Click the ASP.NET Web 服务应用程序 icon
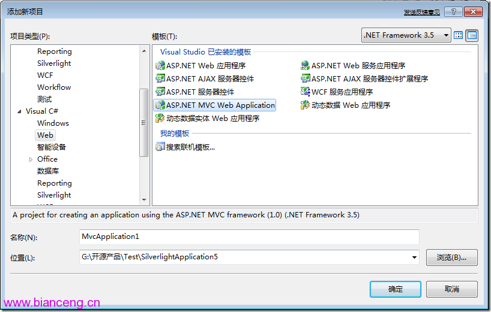Screen dimensions: 491x312 click(x=305, y=66)
